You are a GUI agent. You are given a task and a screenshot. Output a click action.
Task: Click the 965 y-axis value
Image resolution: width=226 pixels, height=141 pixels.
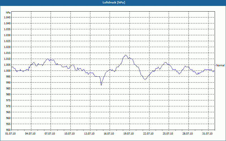[9, 112]
